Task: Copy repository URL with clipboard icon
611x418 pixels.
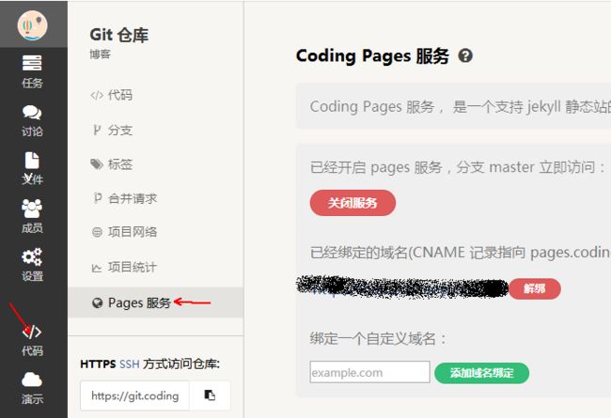Action: [x=210, y=395]
